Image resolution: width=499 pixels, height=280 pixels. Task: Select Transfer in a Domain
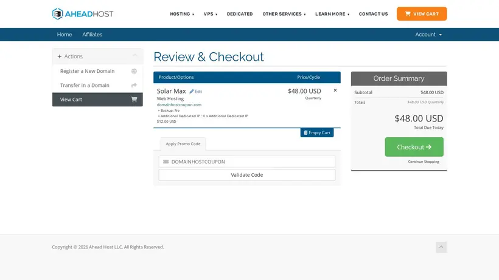click(97, 85)
